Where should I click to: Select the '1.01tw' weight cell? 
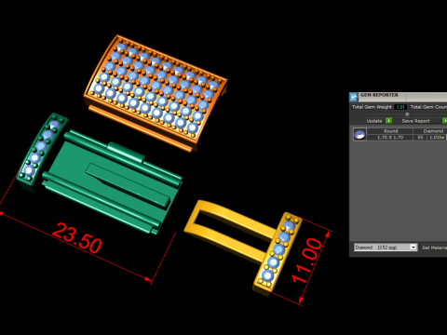[x=437, y=138]
